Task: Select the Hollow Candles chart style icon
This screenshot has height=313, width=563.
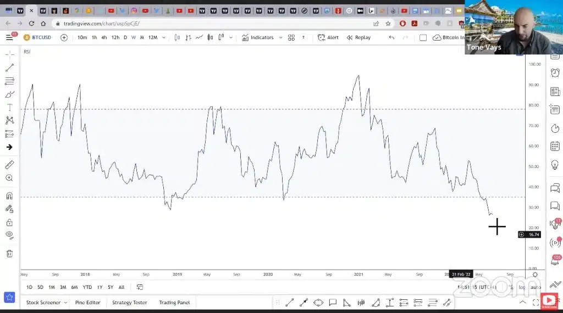Action: click(221, 37)
